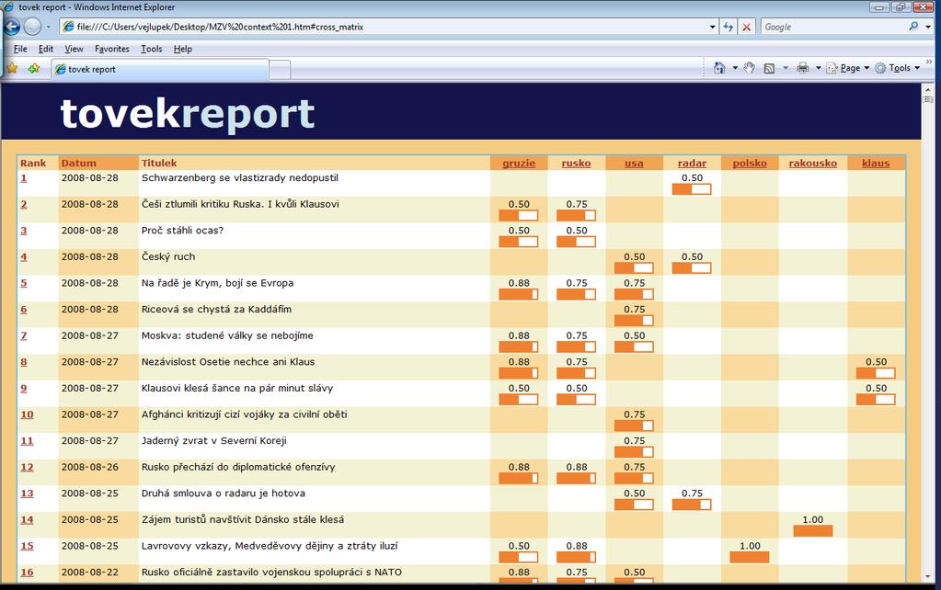This screenshot has height=590, width=941.
Task: Click the Refresh page icon
Action: tap(728, 27)
